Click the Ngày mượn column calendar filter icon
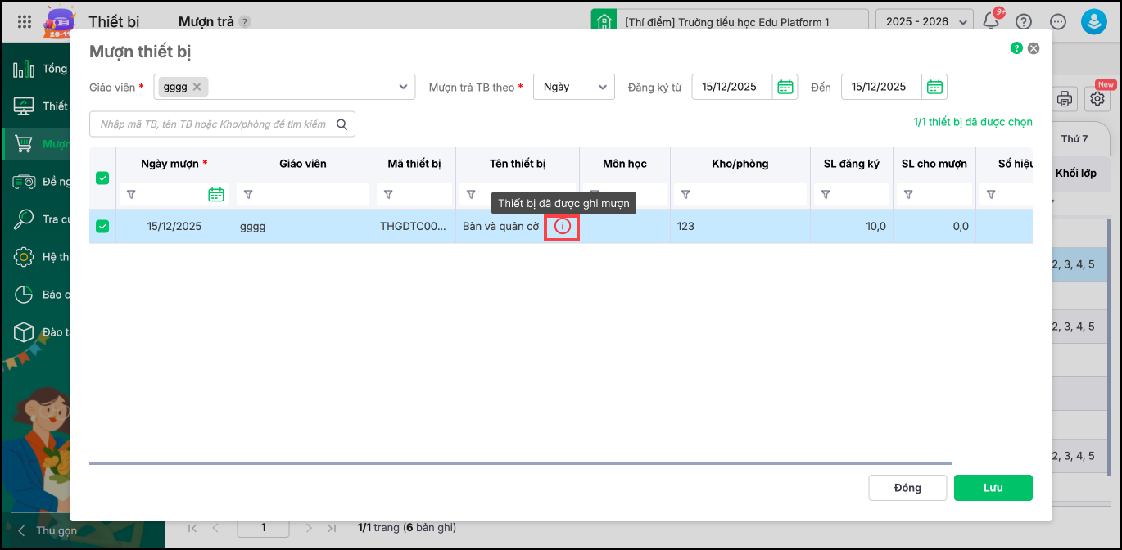The image size is (1122, 550). (x=216, y=195)
